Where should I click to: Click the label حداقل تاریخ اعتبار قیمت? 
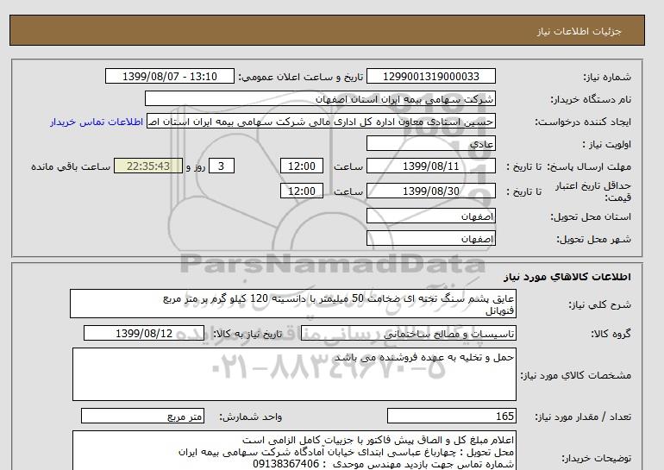click(593, 191)
